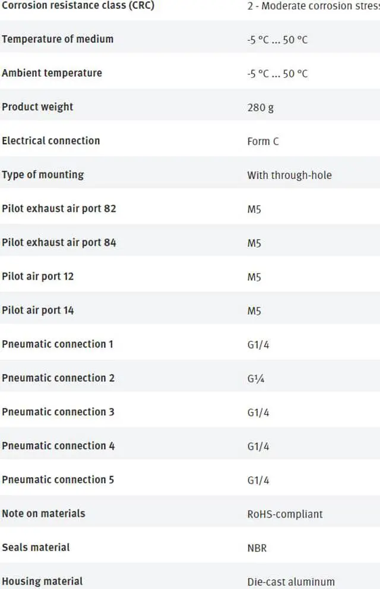Select the Seals material label
The width and height of the screenshot is (380, 589).
pyautogui.click(x=36, y=547)
